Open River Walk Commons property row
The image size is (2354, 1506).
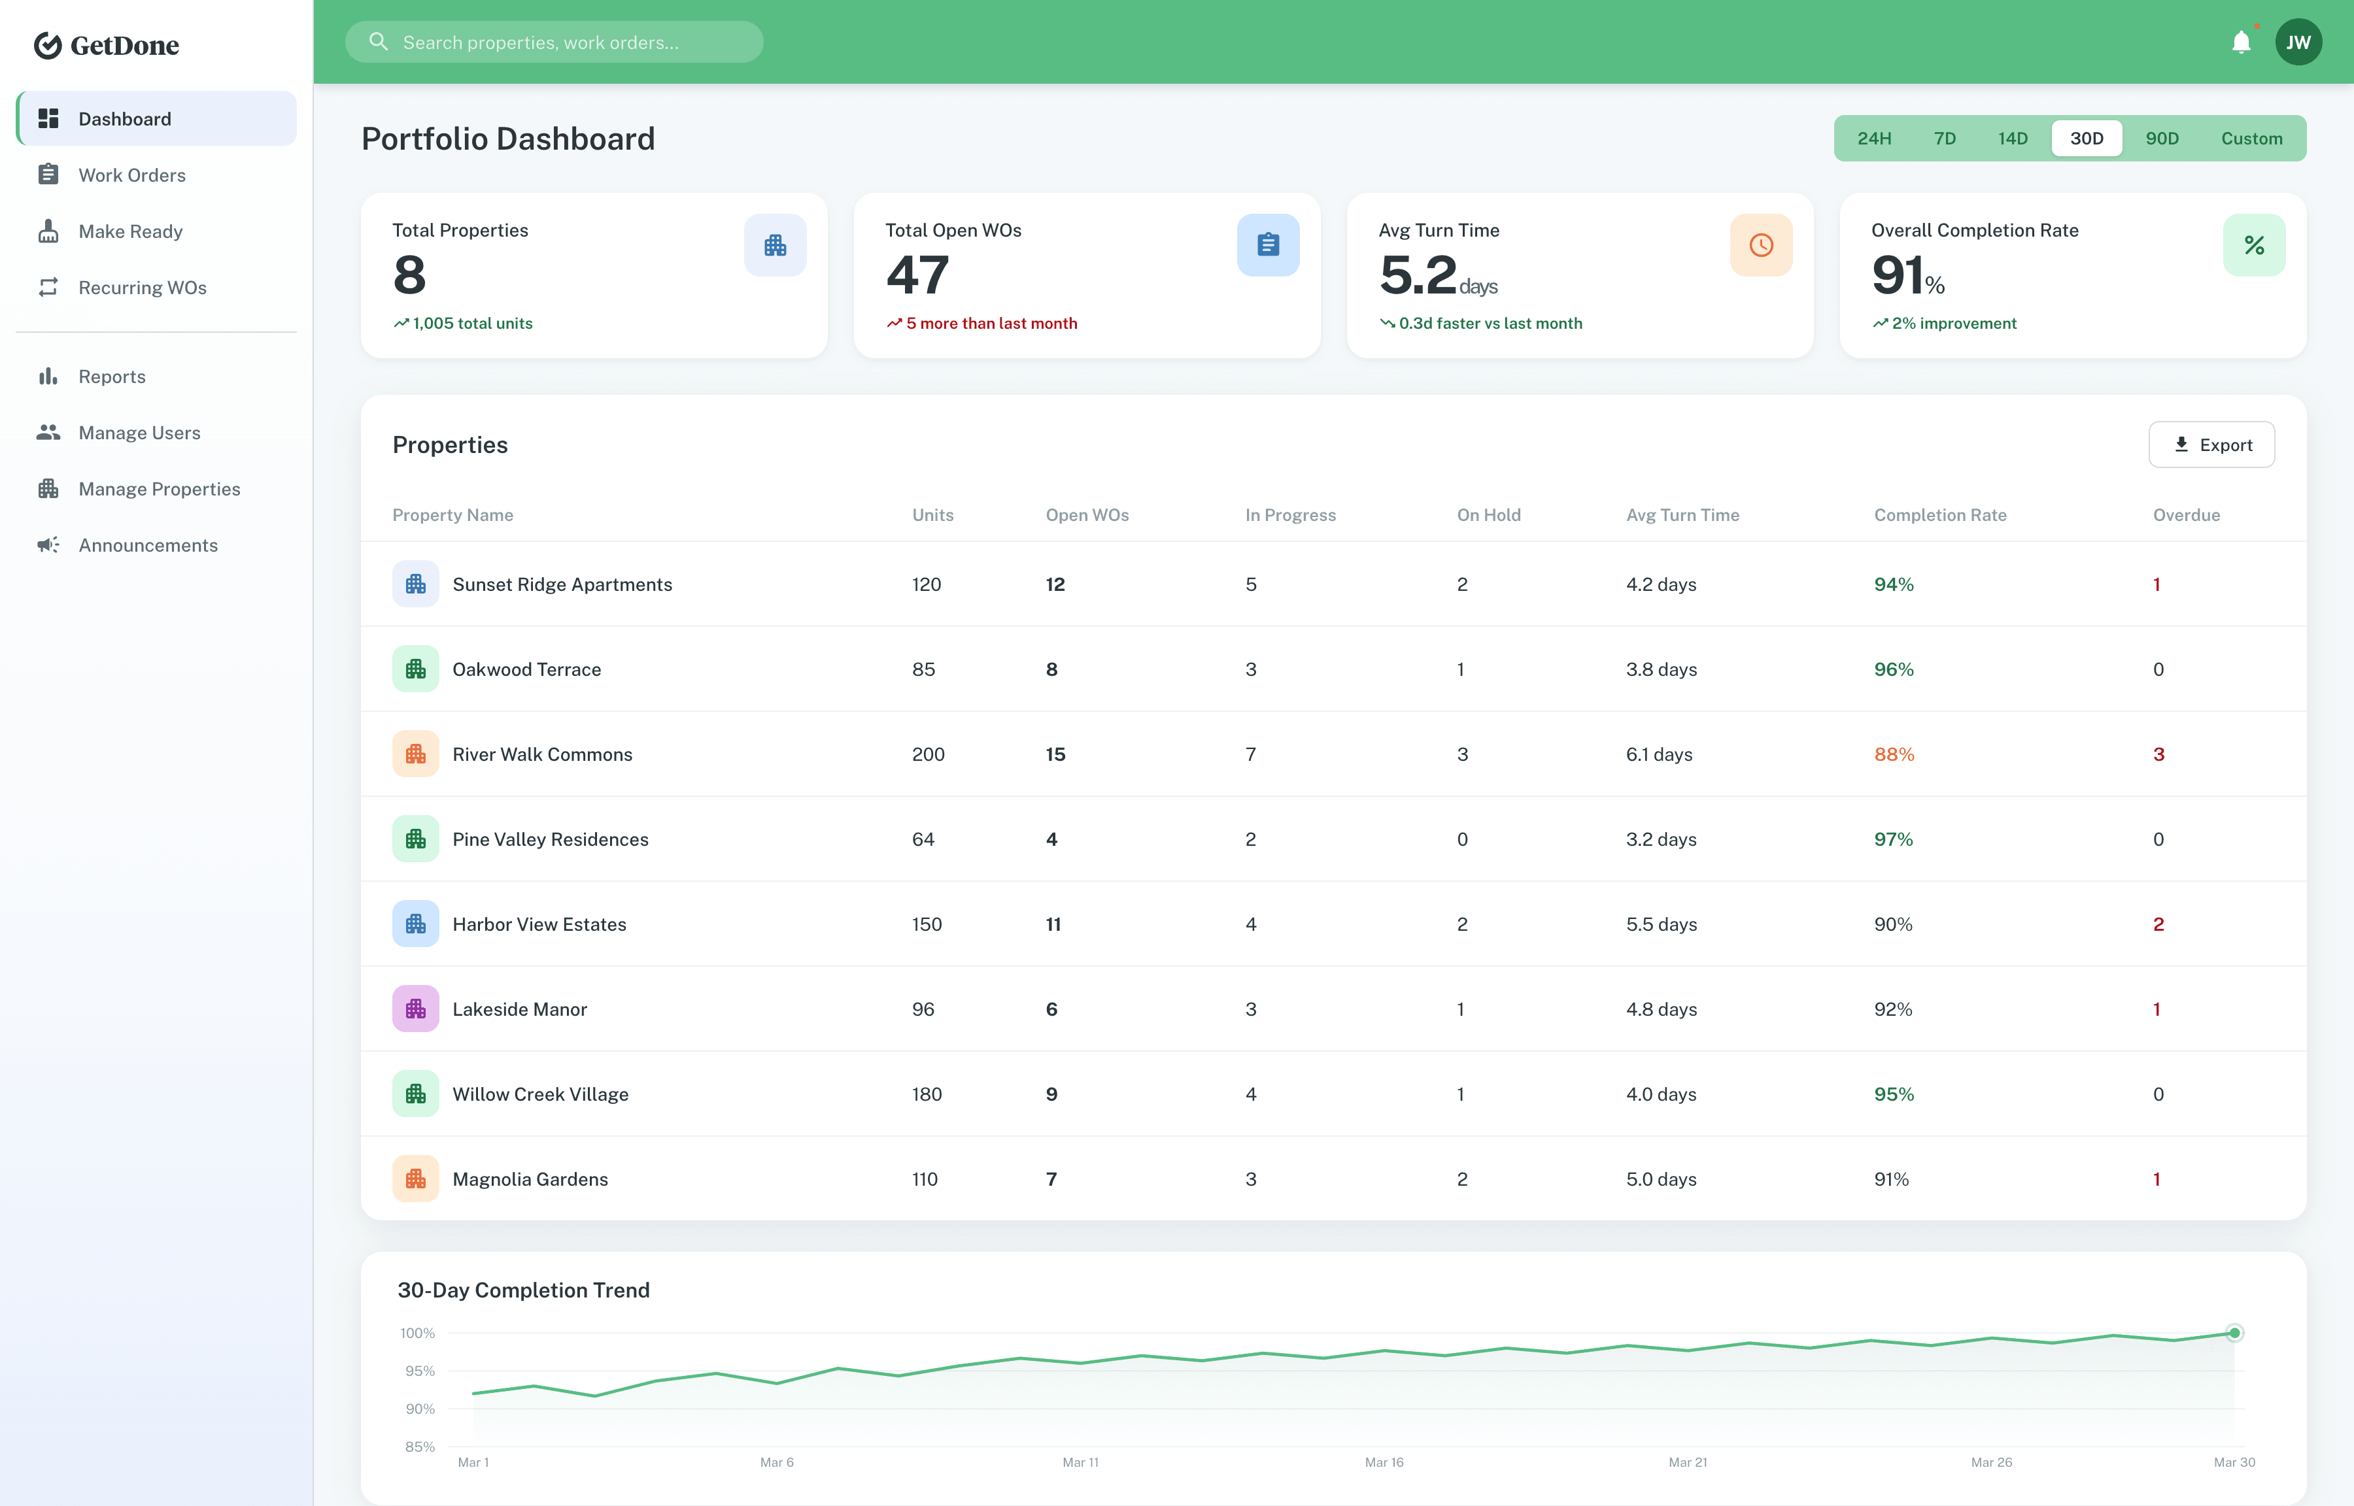pyautogui.click(x=543, y=754)
